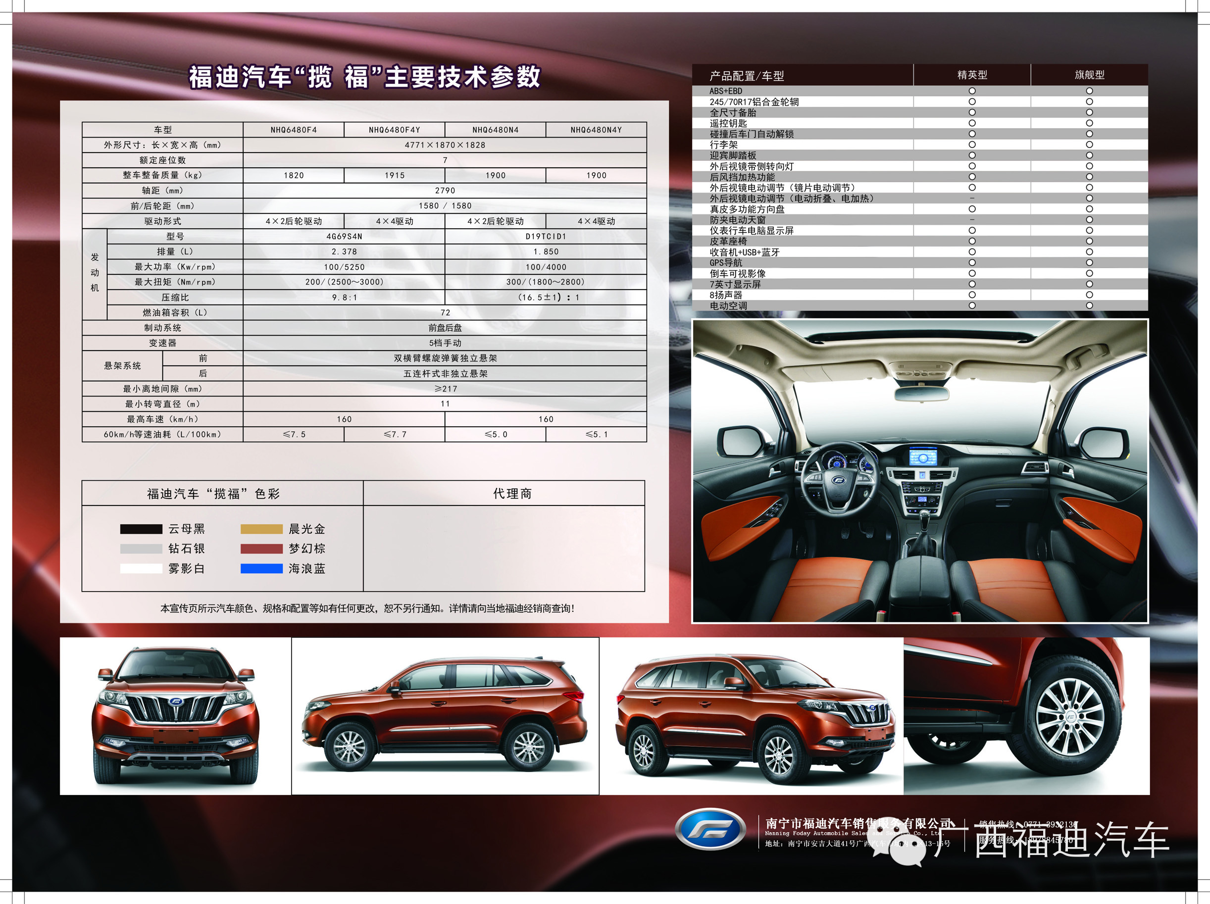The height and width of the screenshot is (904, 1210).
Task: Click the 旗舰型 column header
Action: coord(1089,75)
